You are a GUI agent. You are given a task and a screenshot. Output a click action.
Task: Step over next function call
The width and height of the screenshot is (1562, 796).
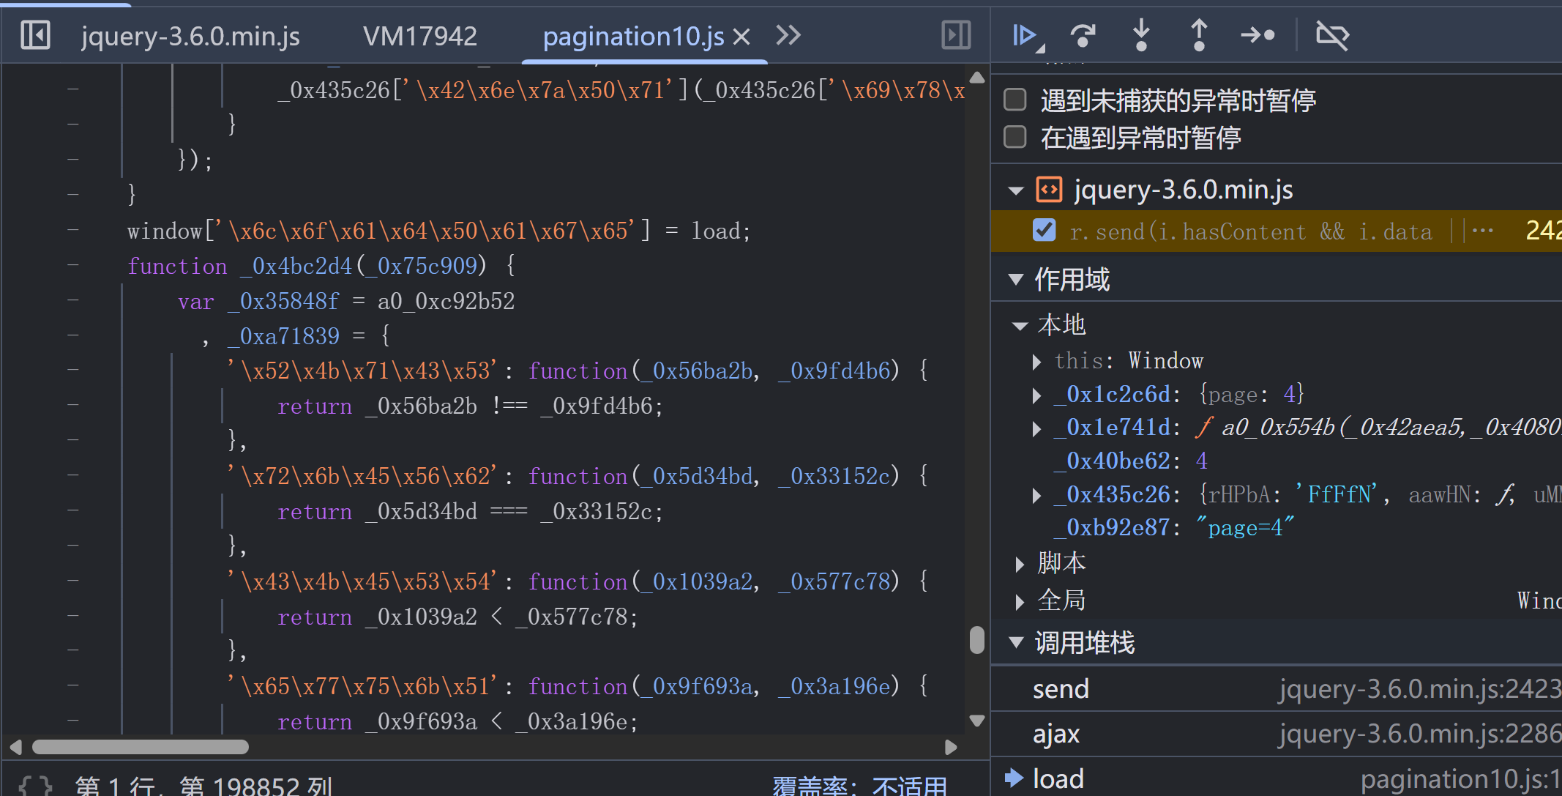click(x=1083, y=35)
